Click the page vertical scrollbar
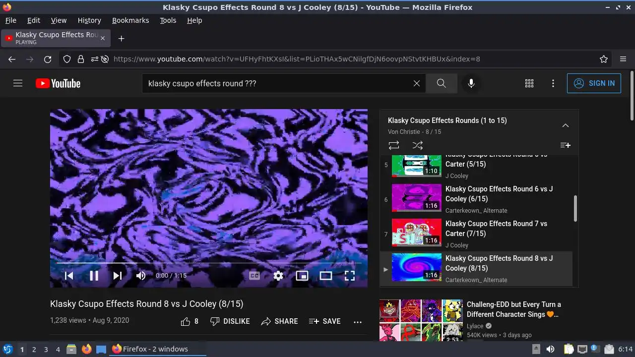Image resolution: width=635 pixels, height=357 pixels. pyautogui.click(x=632, y=95)
